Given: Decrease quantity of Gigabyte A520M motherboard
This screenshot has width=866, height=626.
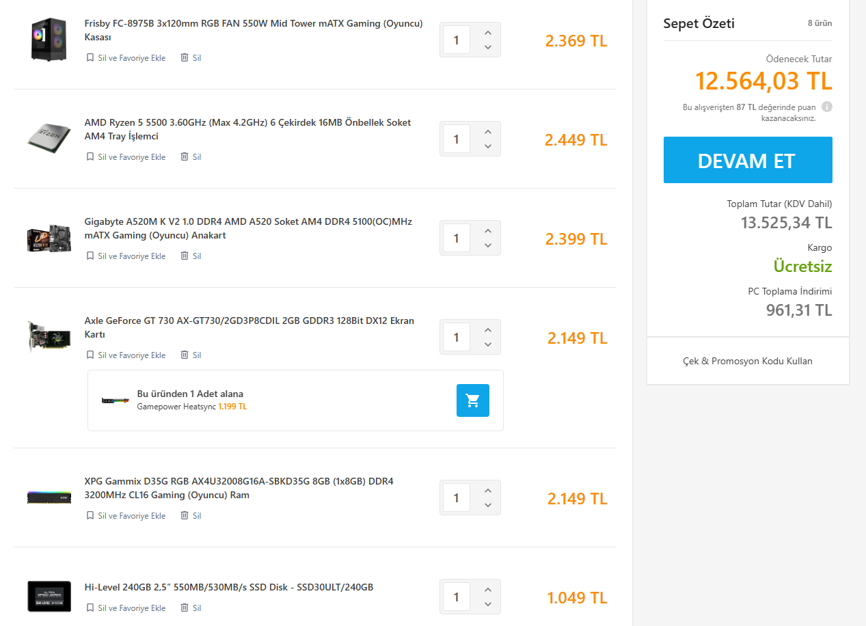Looking at the screenshot, I should pyautogui.click(x=487, y=245).
